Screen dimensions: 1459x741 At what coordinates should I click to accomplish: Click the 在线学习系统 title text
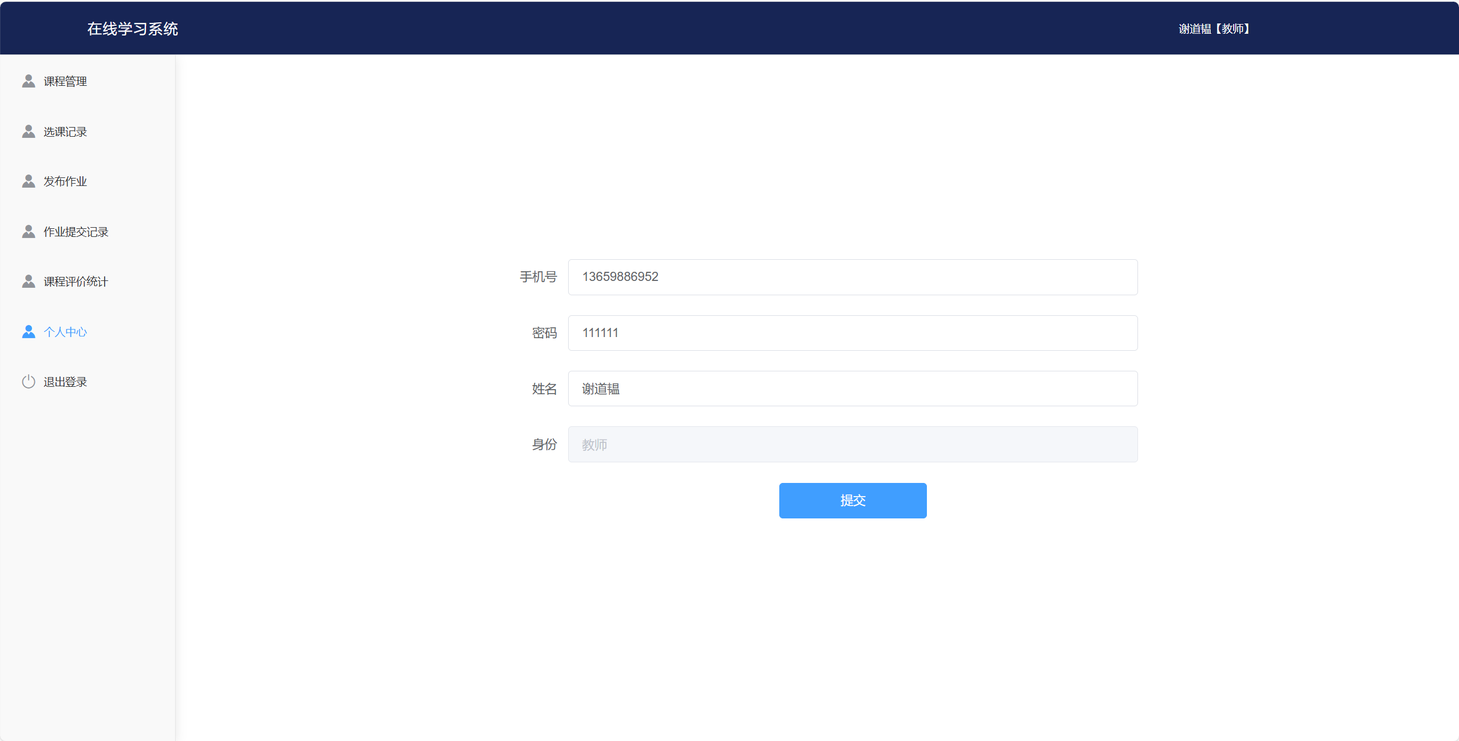(132, 28)
